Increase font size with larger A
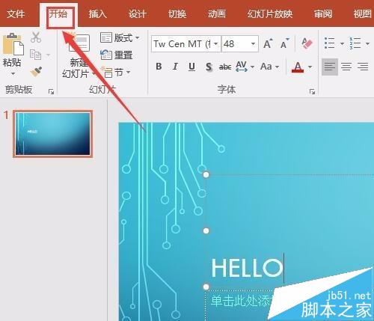Image resolution: width=374 pixels, height=321 pixels. point(268,44)
